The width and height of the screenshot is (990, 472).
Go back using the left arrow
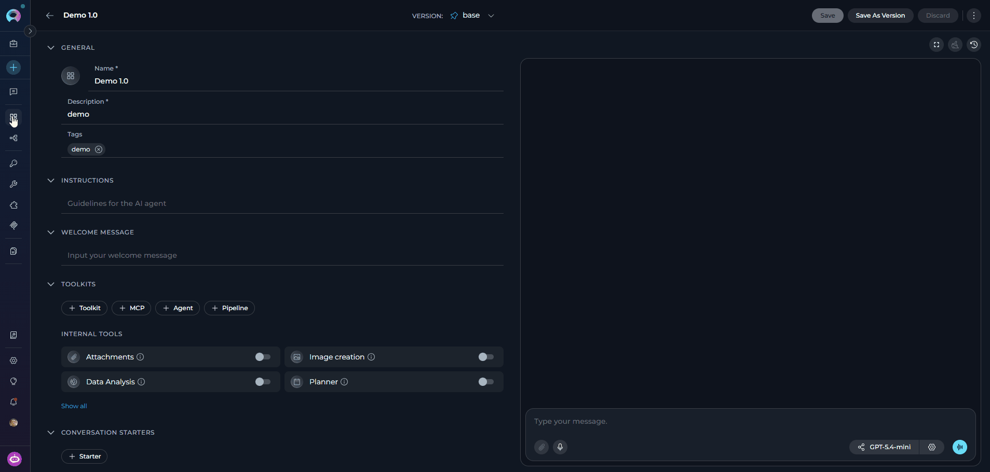(50, 16)
